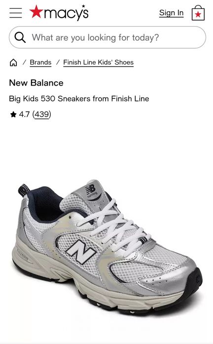Open the shopping bag icon
Image resolution: width=213 pixels, height=344 pixels.
pos(198,13)
